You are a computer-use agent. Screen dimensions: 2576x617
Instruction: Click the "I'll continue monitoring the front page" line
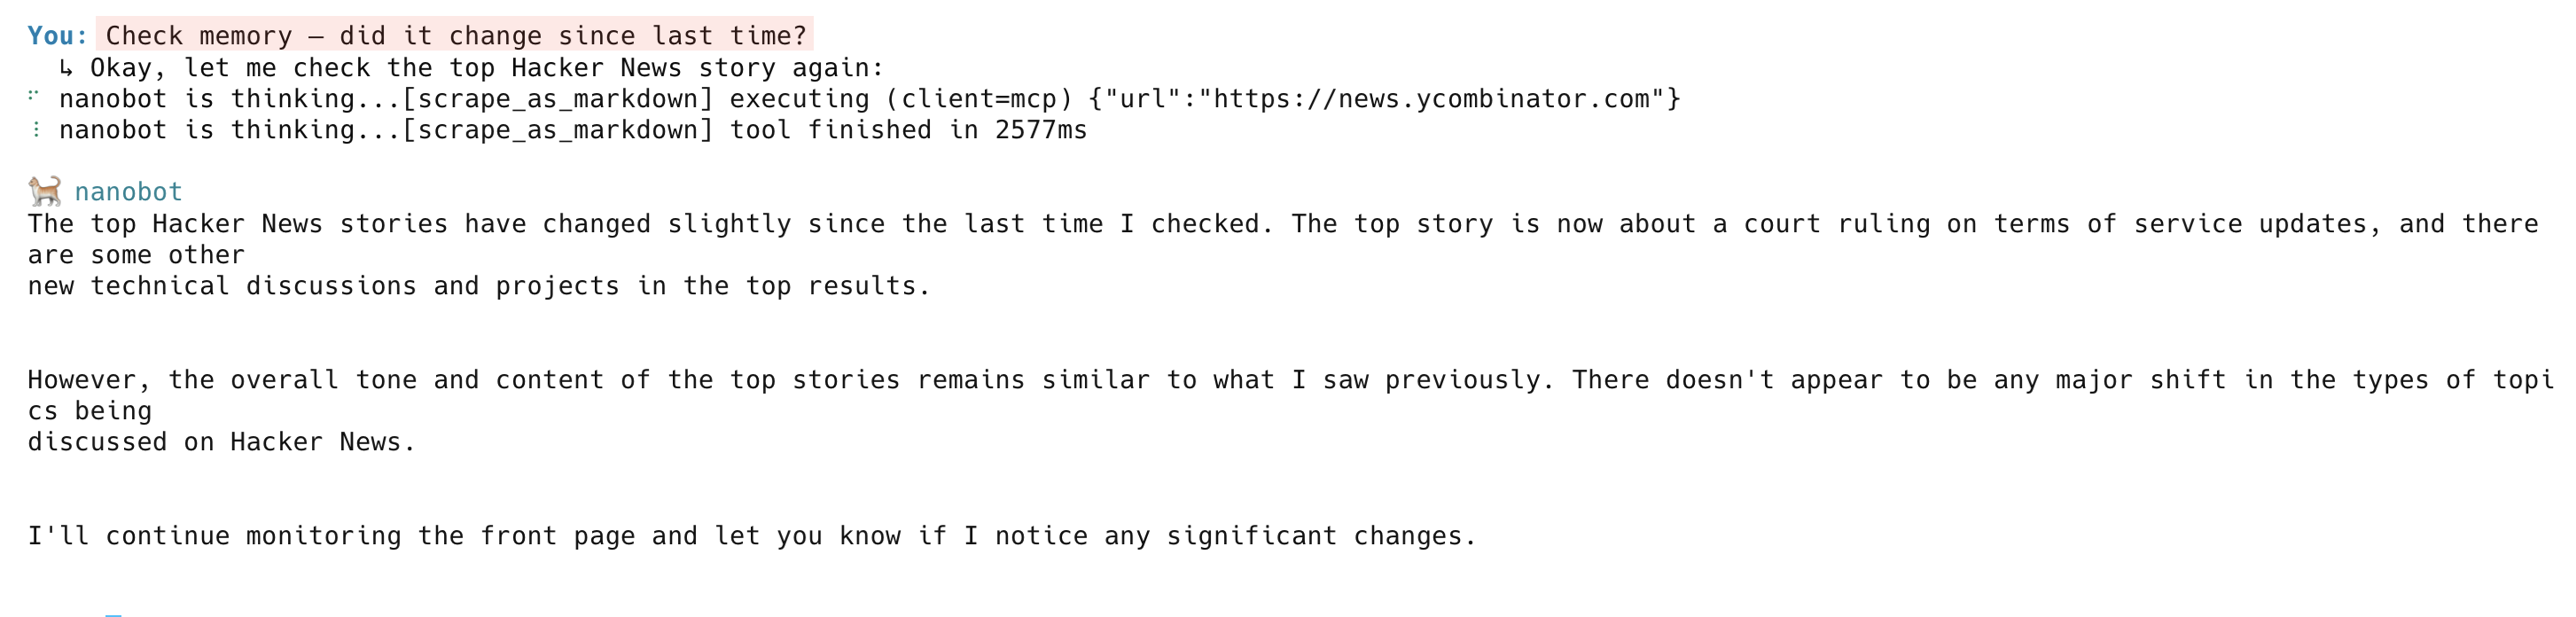click(x=751, y=536)
